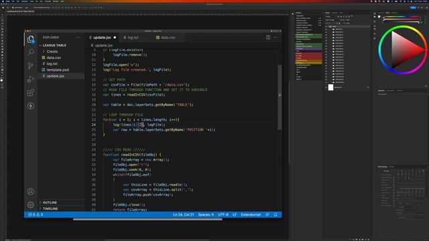
Task: Click the split editor icon
Action: pos(268,37)
